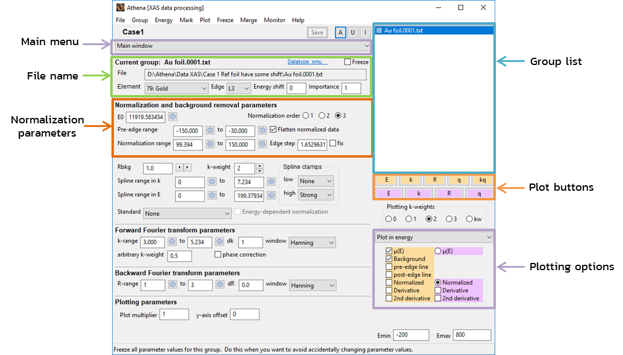Open the Mark menu
The width and height of the screenshot is (623, 355).
click(x=186, y=20)
